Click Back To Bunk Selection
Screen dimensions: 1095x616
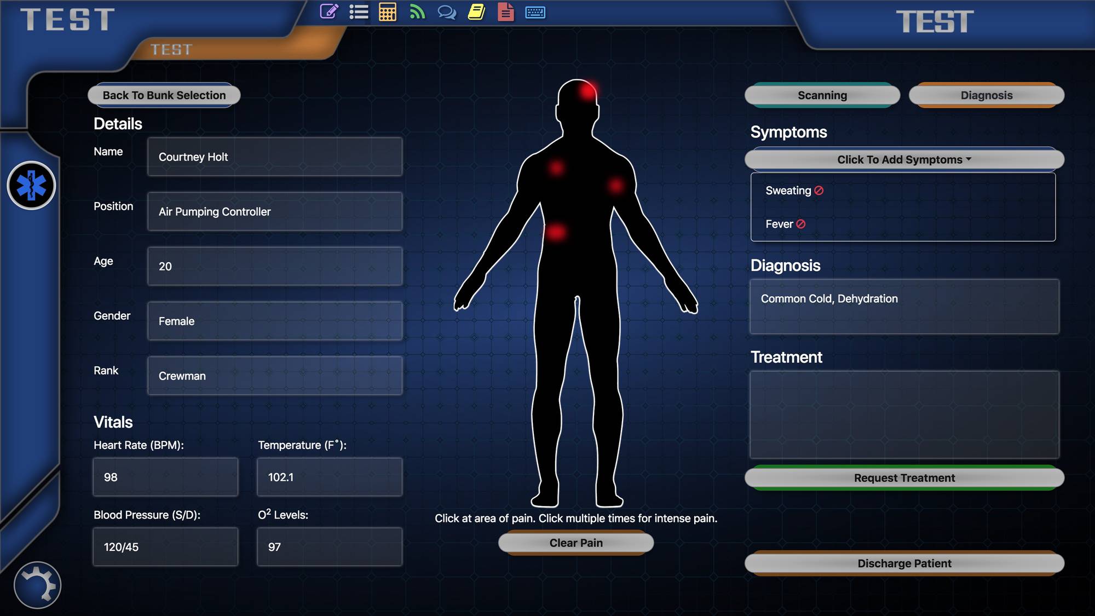pyautogui.click(x=163, y=95)
